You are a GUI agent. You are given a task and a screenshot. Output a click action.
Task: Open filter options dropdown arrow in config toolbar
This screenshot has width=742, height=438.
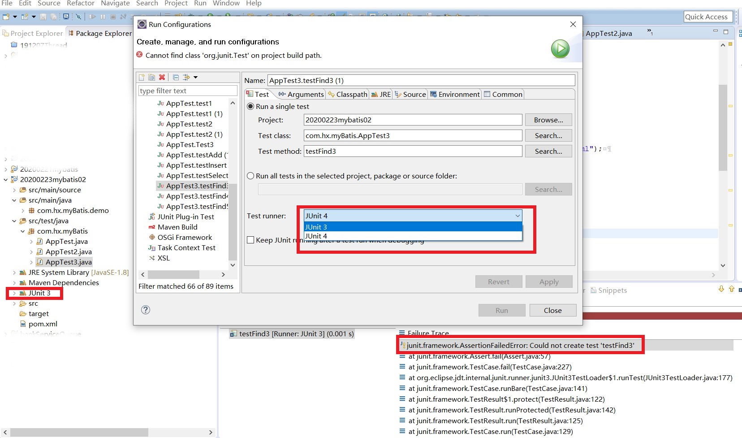(195, 77)
